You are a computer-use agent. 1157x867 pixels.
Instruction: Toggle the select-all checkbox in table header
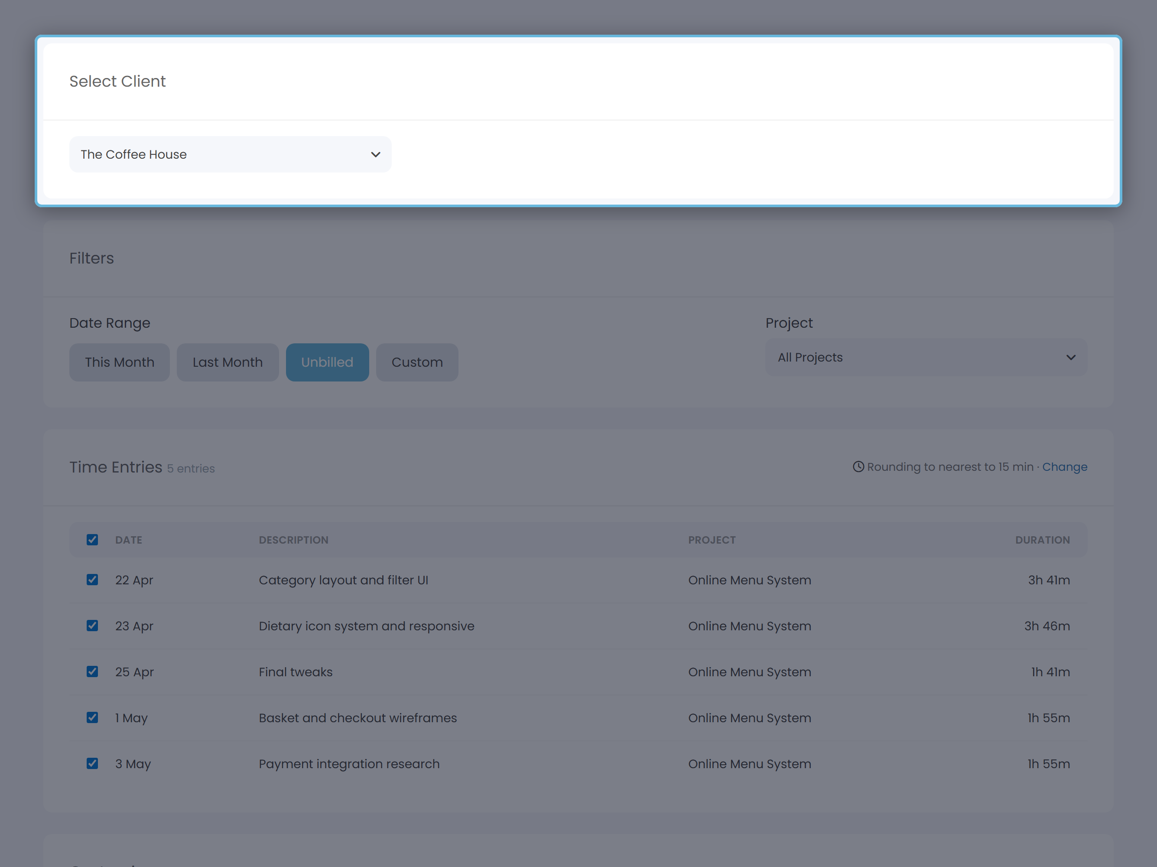92,539
